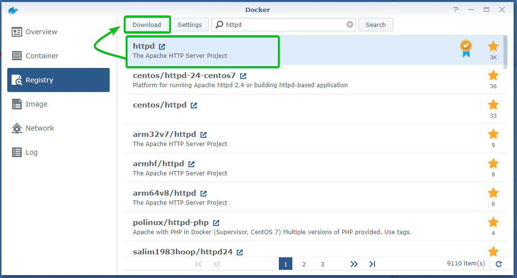Click star rating of arm32v7/httpd
This screenshot has height=278, width=517.
493,134
